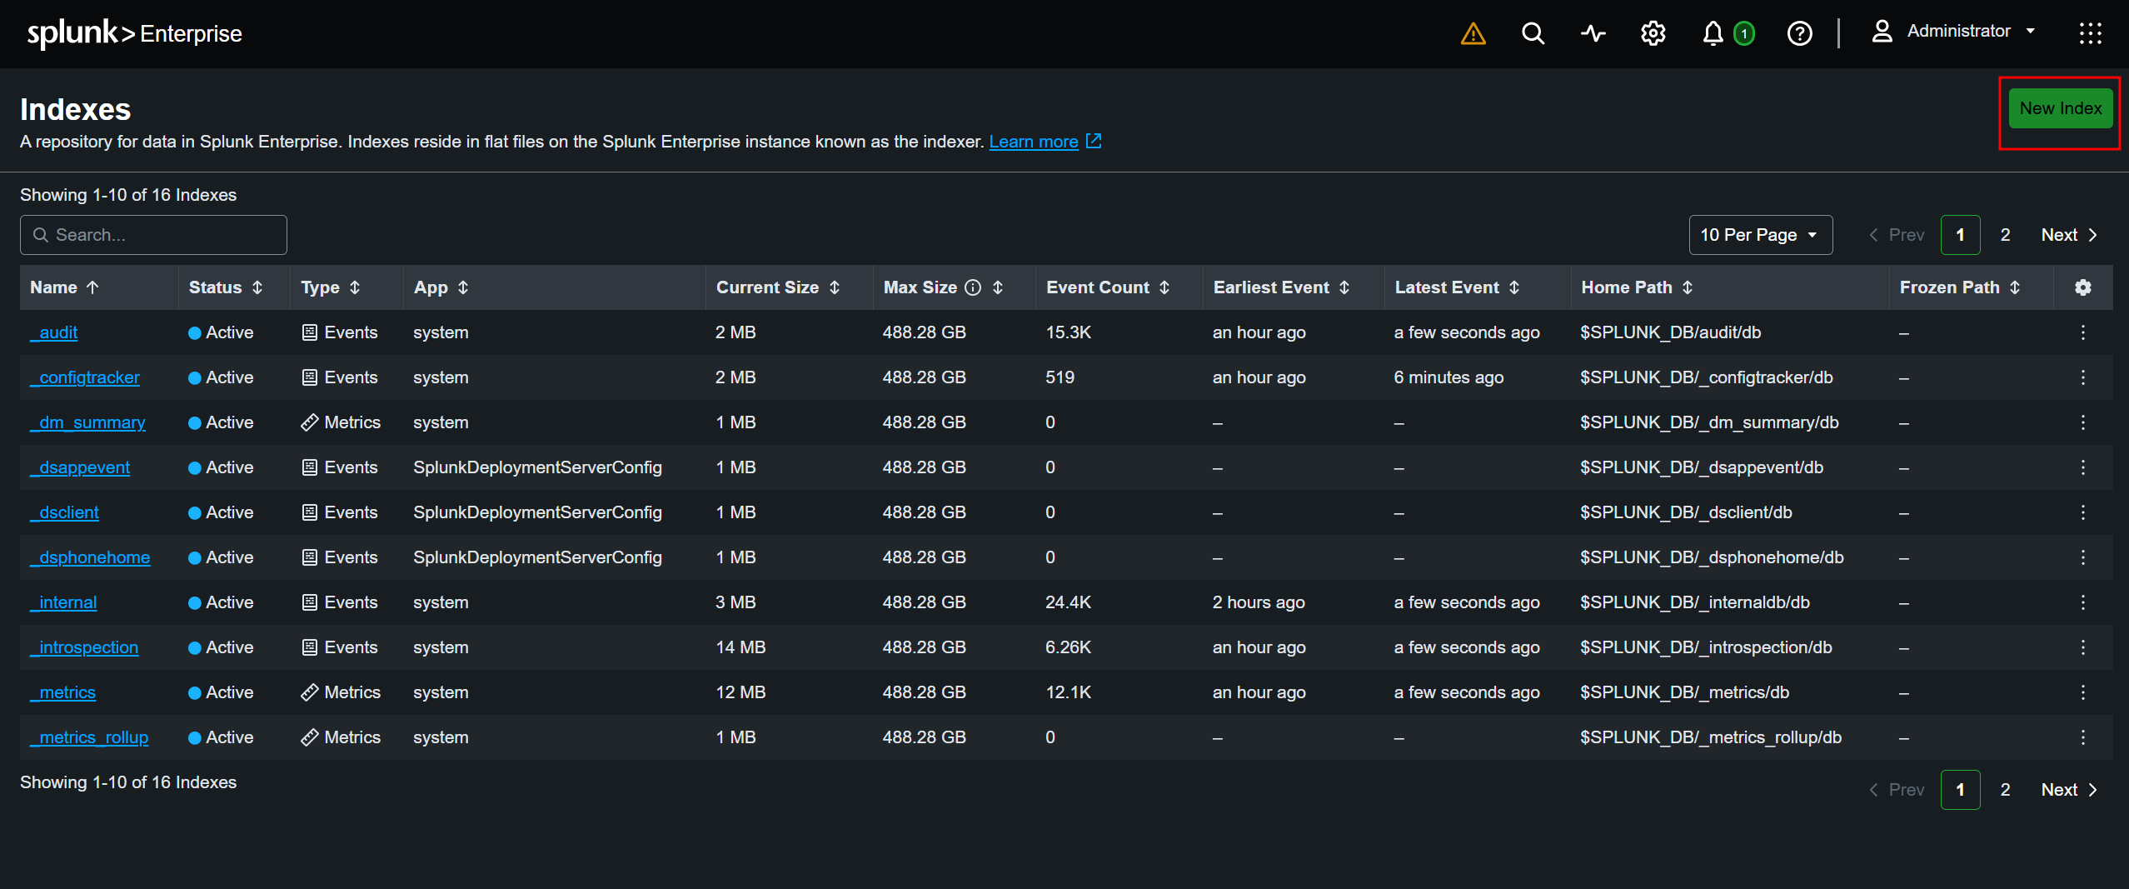Open the notifications bell icon
This screenshot has width=2129, height=889.
tap(1713, 33)
